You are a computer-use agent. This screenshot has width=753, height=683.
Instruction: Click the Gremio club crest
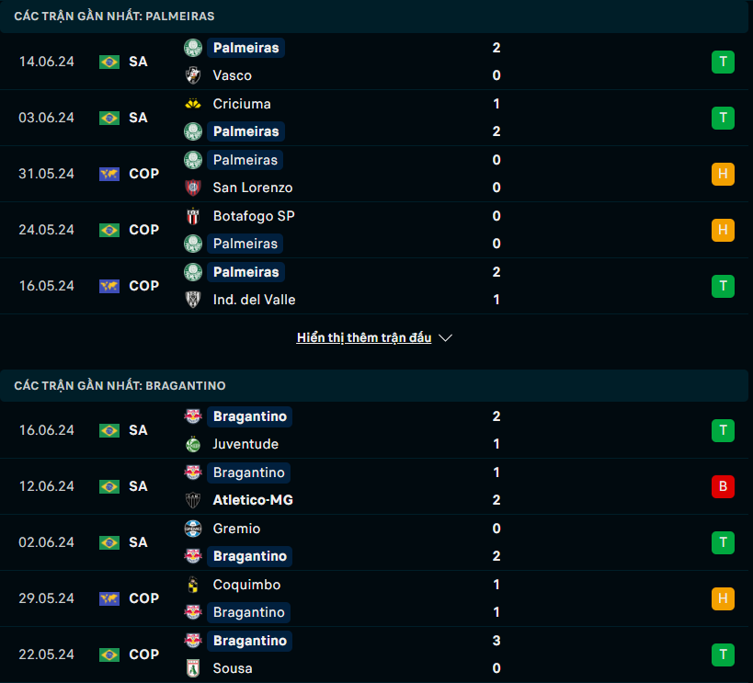(x=193, y=529)
